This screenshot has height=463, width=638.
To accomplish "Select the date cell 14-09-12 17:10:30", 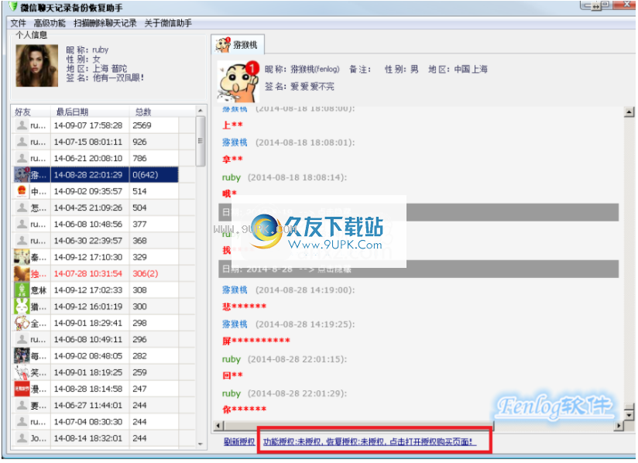I will pyautogui.click(x=90, y=257).
